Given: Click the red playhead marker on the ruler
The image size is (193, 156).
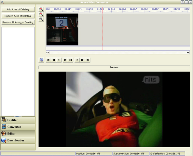Looking at the screenshot, I should tap(103, 10).
